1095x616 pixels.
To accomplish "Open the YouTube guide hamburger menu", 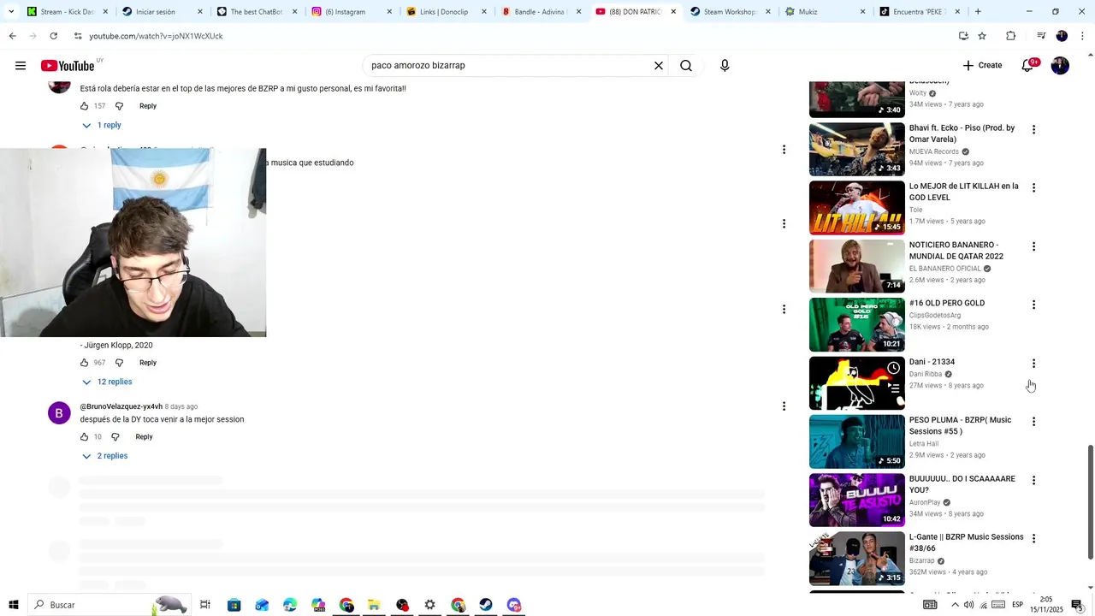I will tap(21, 66).
